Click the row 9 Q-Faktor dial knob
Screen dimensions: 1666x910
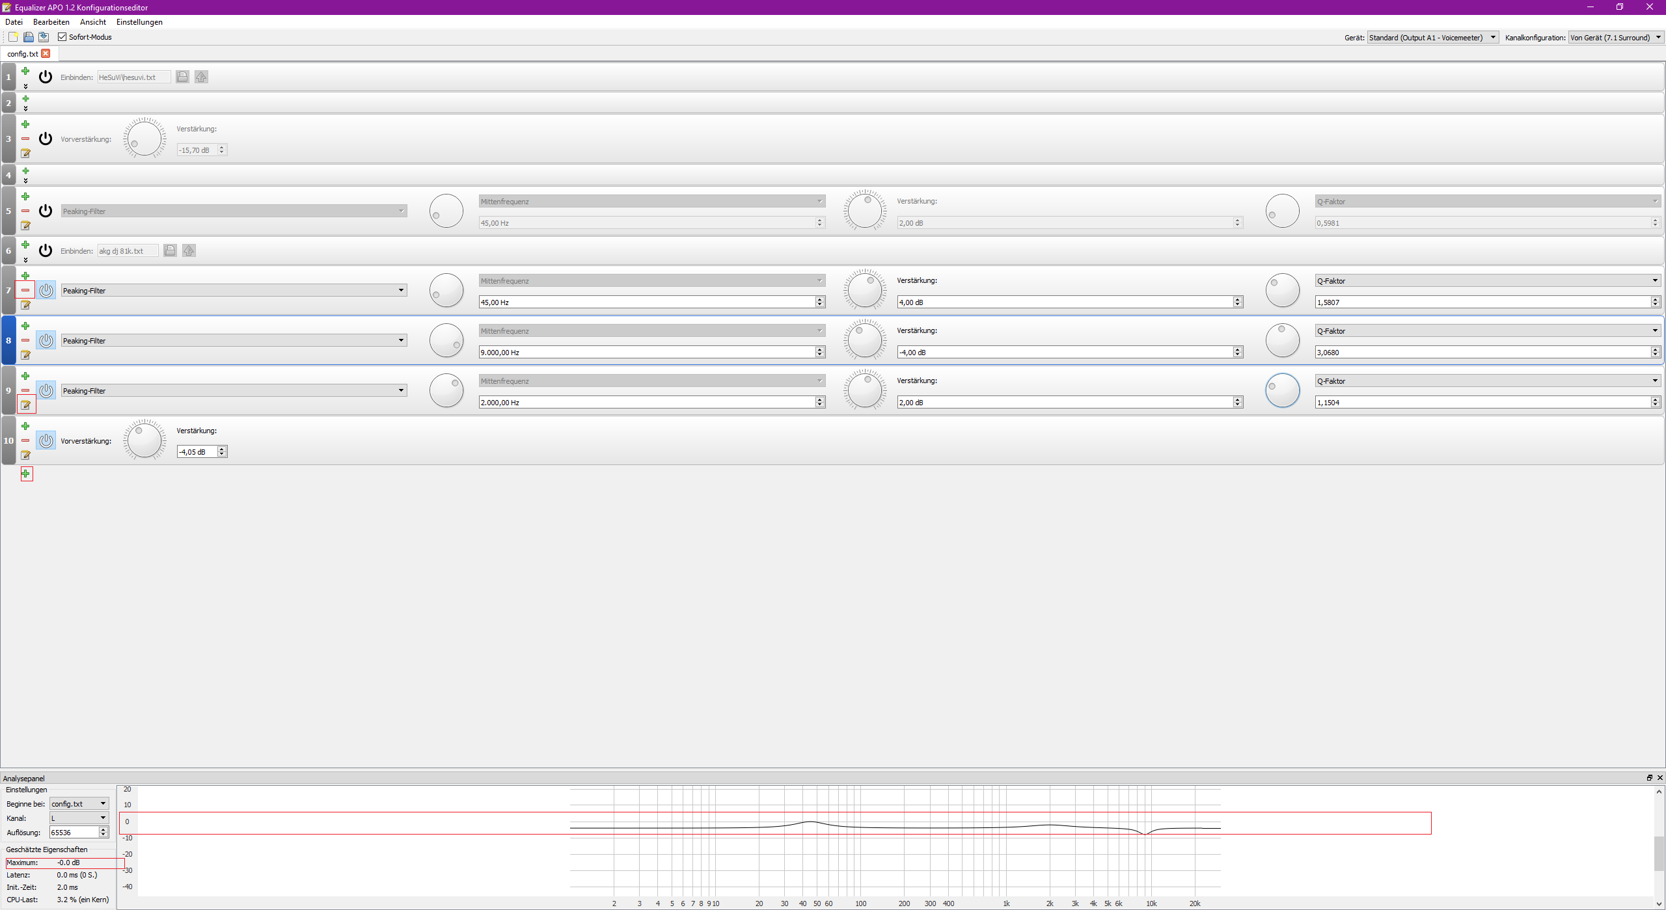pyautogui.click(x=1282, y=390)
